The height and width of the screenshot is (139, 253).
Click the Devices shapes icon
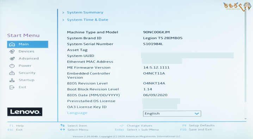coord(12,51)
